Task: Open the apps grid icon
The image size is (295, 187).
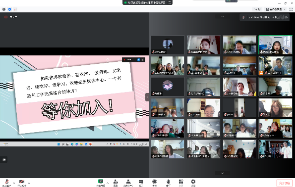Action: click(x=181, y=183)
